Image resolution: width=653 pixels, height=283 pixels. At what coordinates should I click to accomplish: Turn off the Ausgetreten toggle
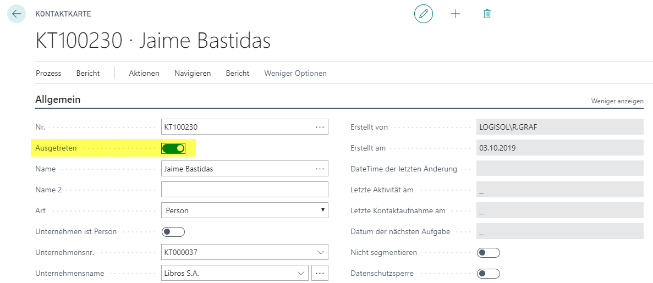click(173, 148)
